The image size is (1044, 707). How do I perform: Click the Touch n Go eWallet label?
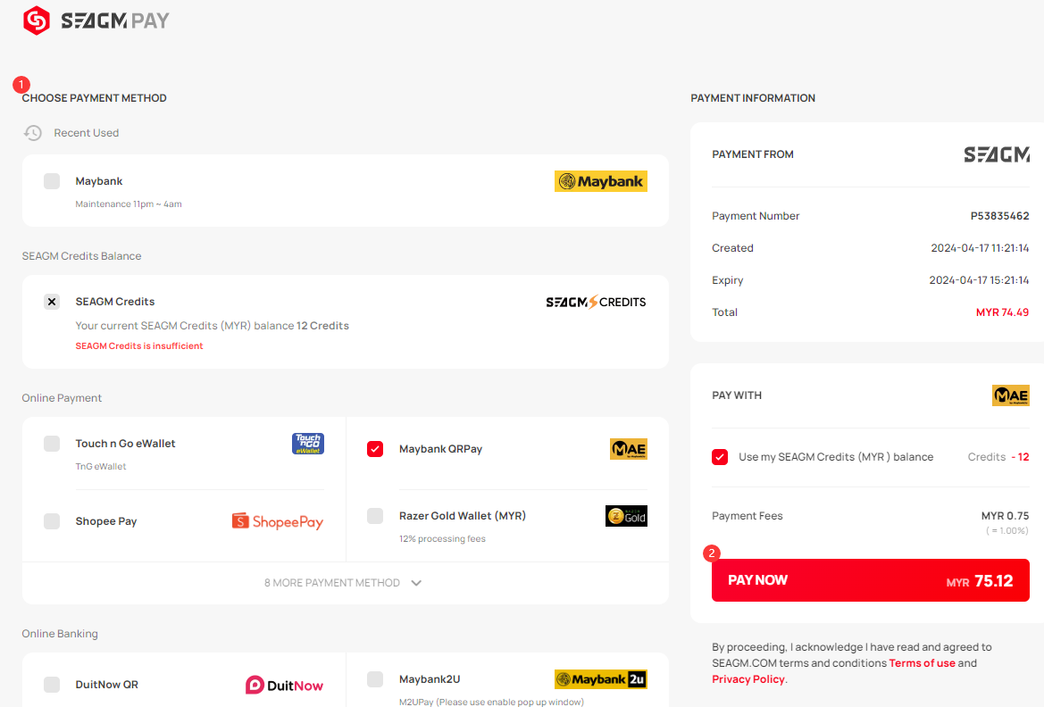pyautogui.click(x=126, y=444)
